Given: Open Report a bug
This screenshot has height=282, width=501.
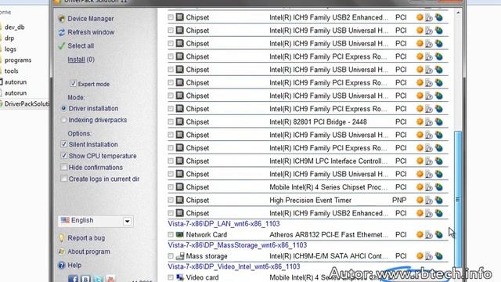Looking at the screenshot, I should (86, 238).
